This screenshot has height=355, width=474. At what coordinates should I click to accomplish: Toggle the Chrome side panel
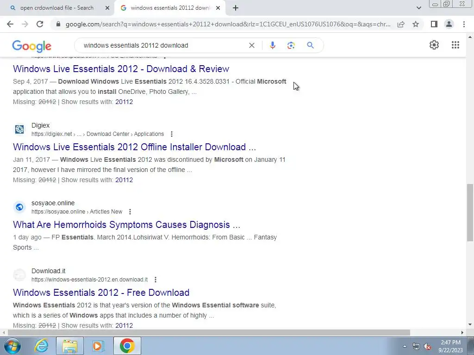[x=434, y=24]
